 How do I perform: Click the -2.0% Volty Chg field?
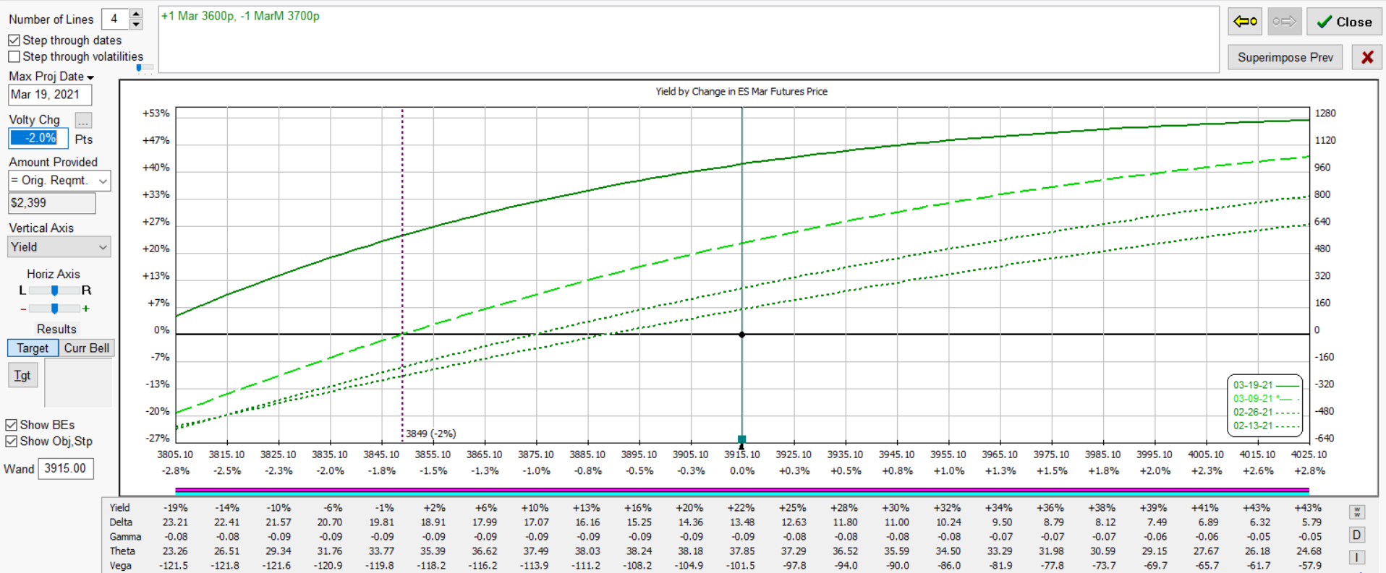(x=38, y=138)
